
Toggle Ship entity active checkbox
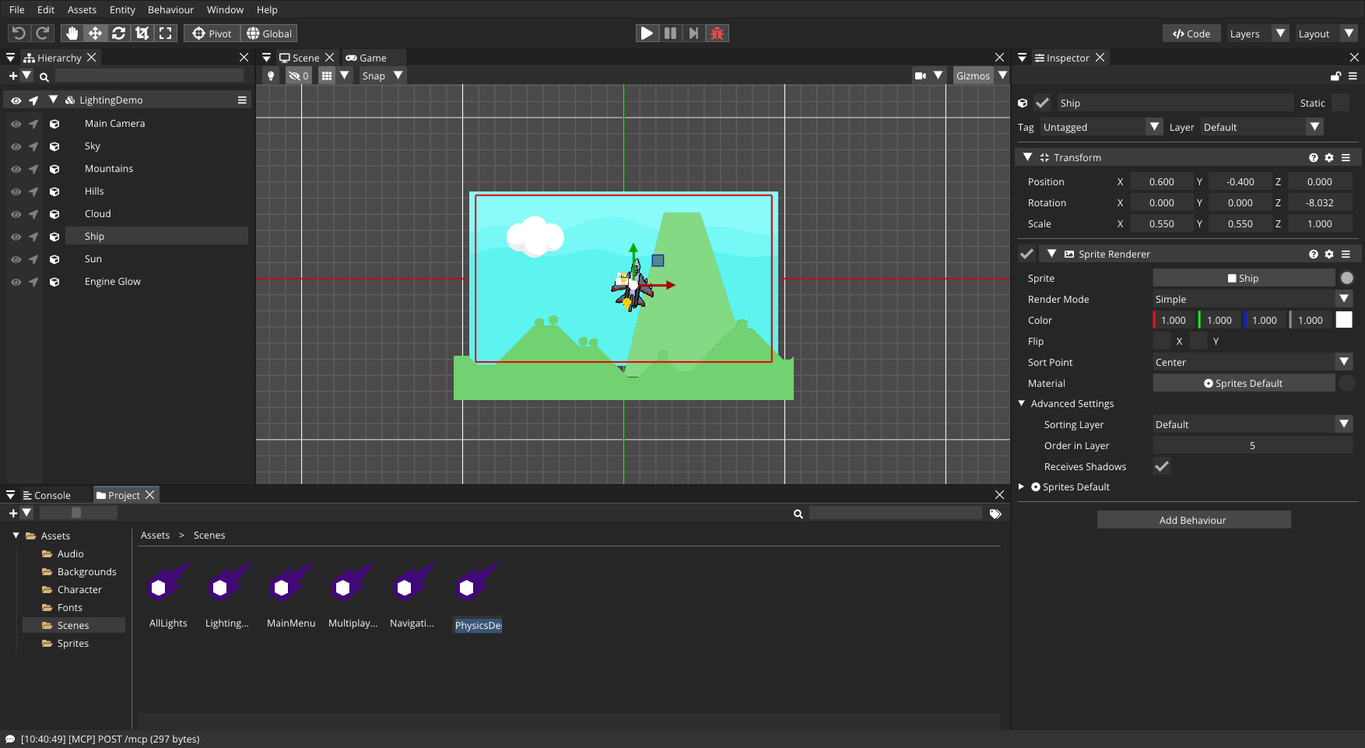point(1043,103)
